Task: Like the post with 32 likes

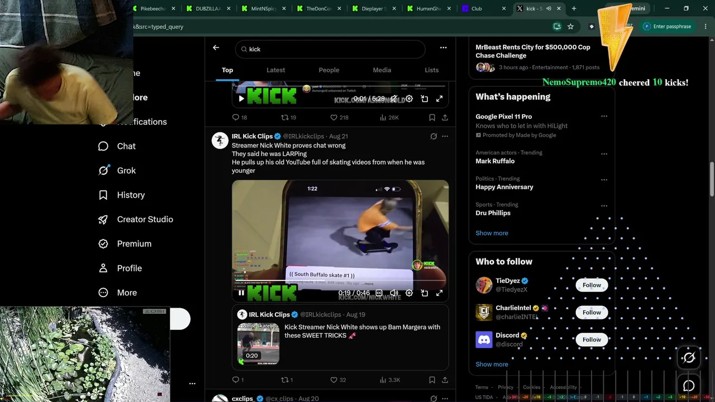Action: click(x=338, y=380)
